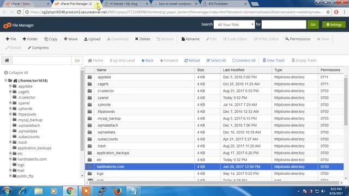
Task: Switch to Hi friends - My blog tab
Action: point(126,4)
